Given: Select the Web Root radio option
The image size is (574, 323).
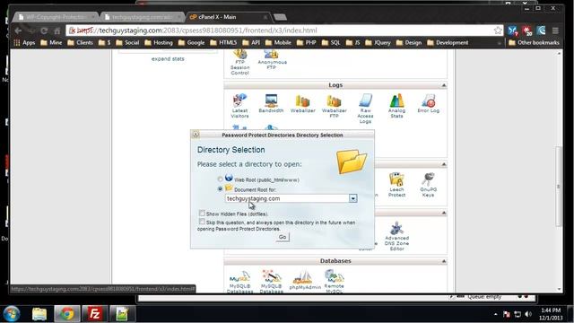Looking at the screenshot, I should (x=220, y=179).
